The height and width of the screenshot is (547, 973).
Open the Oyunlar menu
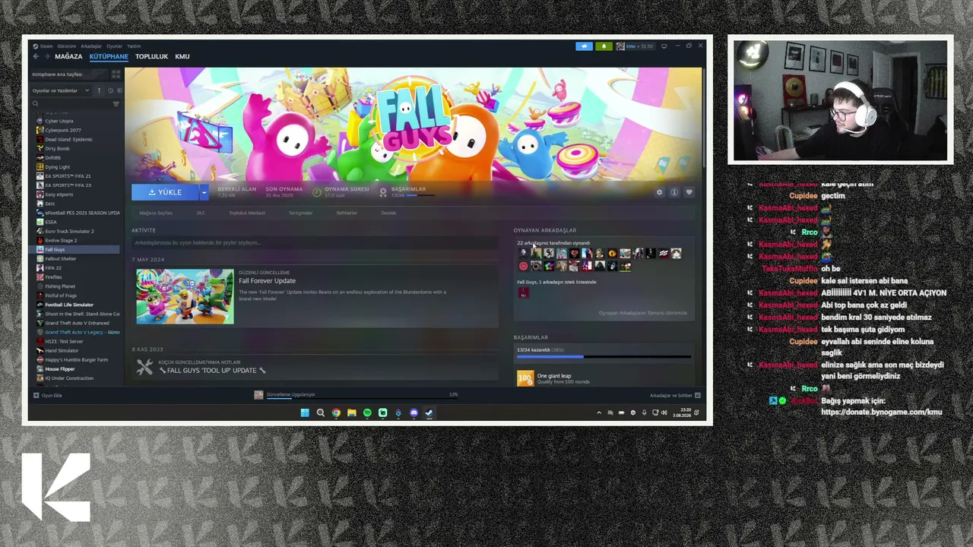[114, 46]
